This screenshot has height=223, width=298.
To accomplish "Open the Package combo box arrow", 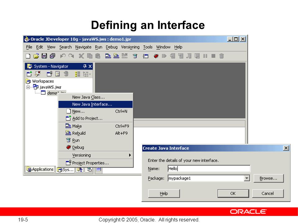I will (247, 178).
